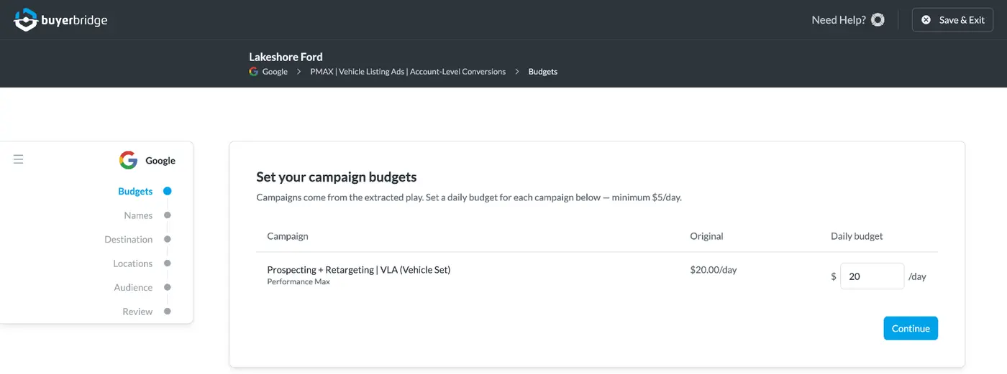Screen dimensions: 1007x374
Task: Open the Need Help lifebuoy icon
Action: pos(878,20)
